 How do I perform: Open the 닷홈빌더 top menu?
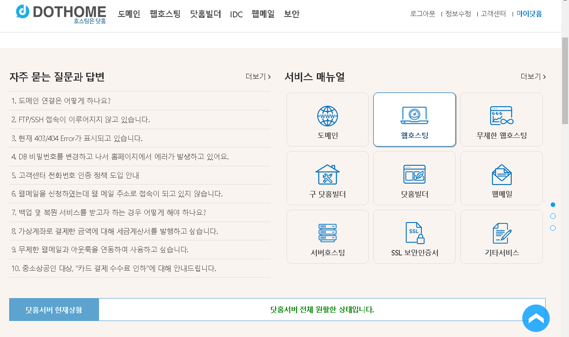[205, 14]
